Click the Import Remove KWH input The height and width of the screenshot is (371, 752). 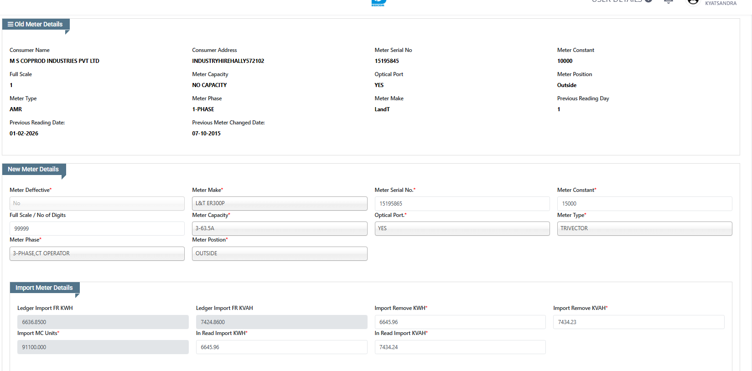[x=460, y=322]
